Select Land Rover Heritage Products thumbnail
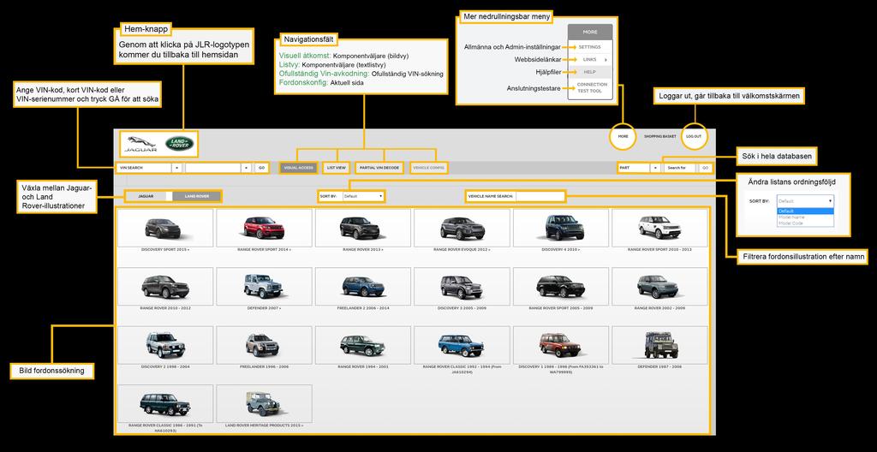The width and height of the screenshot is (877, 452). [x=264, y=404]
